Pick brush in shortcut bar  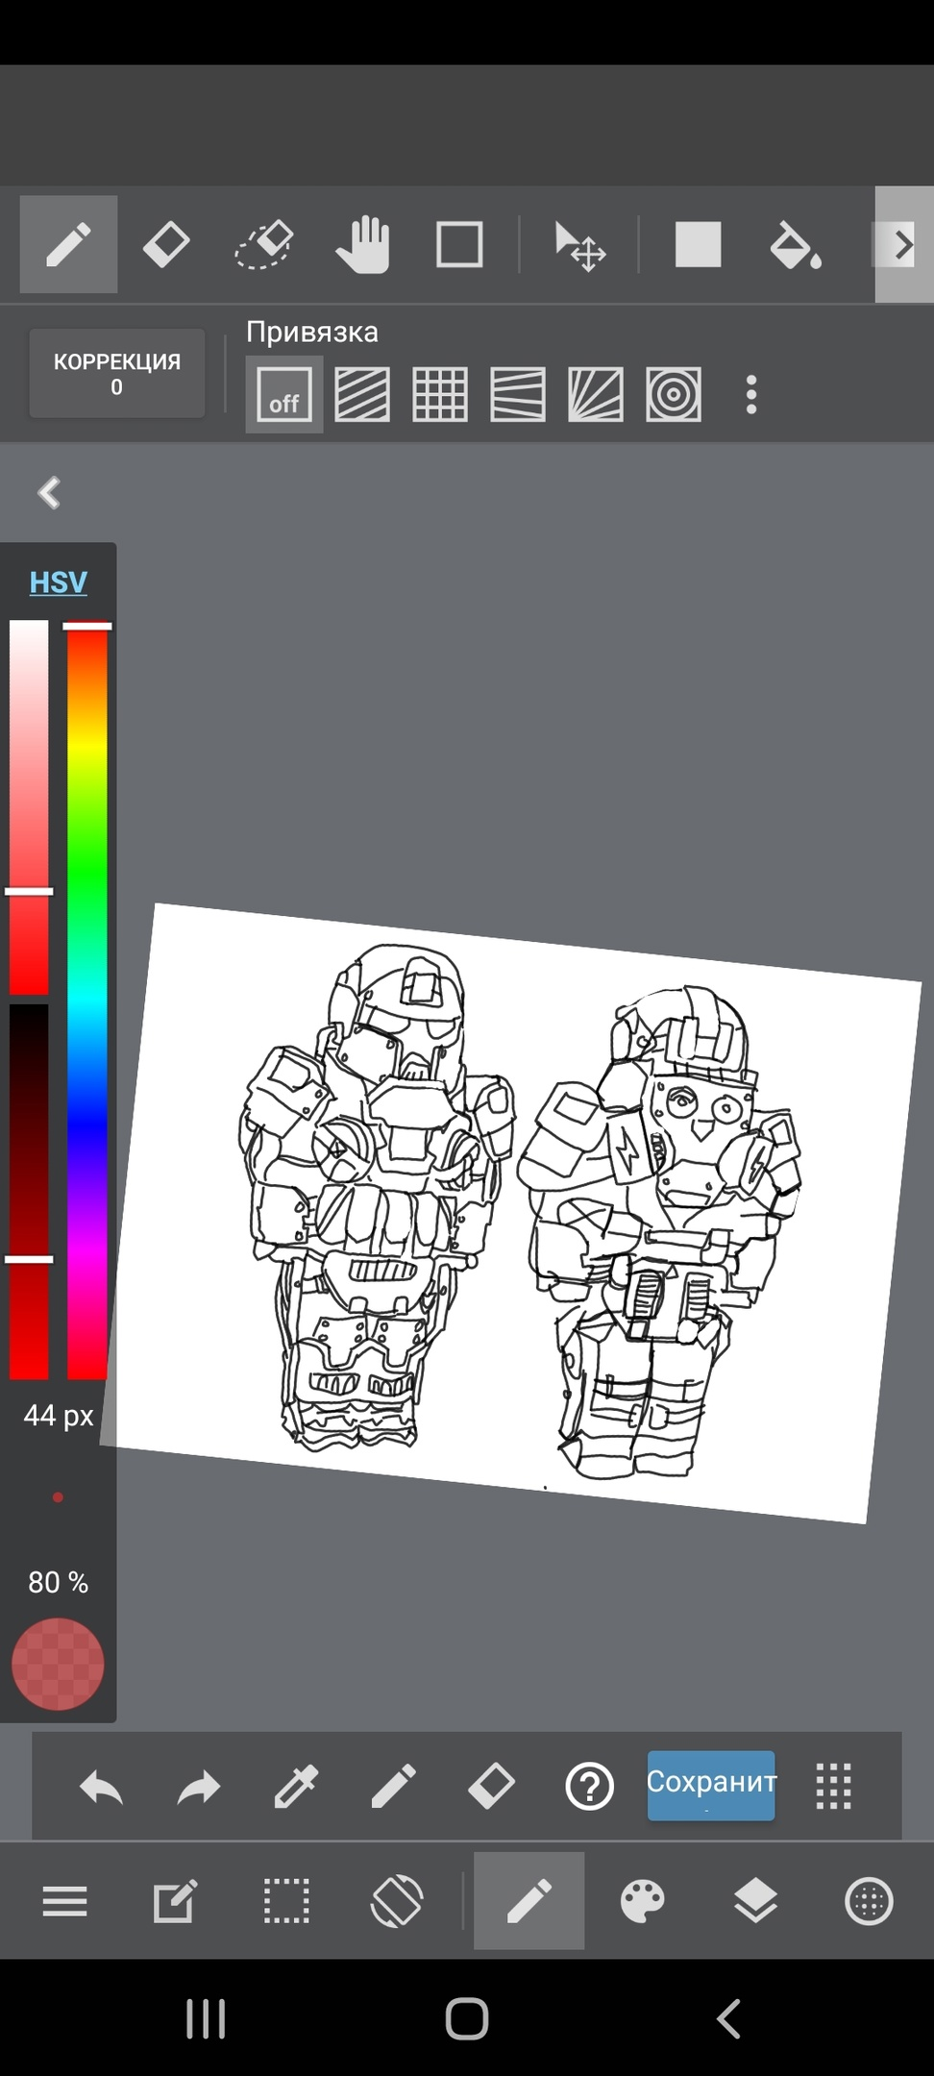point(394,1788)
